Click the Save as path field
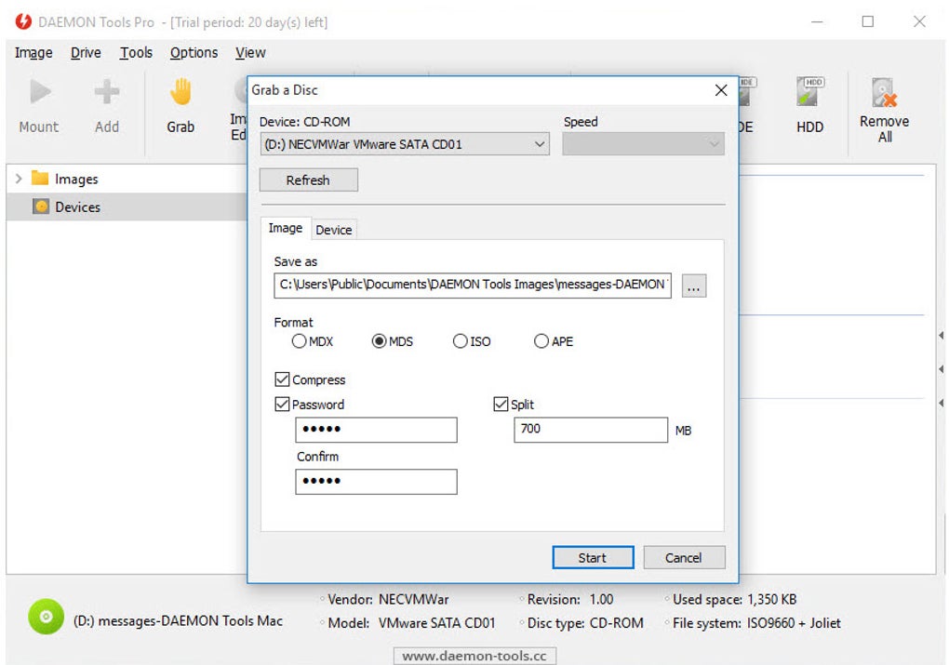949x665 pixels. pos(472,286)
